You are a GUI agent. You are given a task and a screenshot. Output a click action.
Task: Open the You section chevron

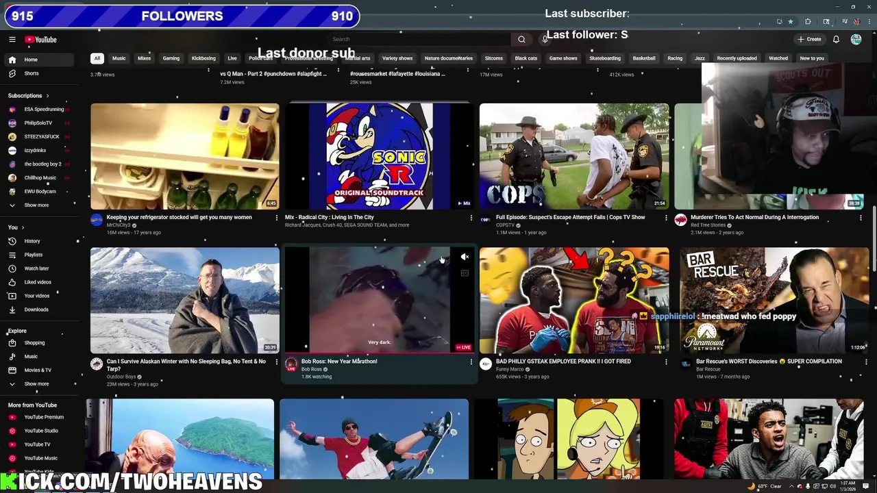pos(23,227)
